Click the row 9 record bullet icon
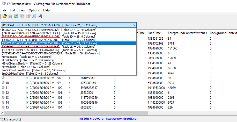The width and height of the screenshot is (237, 122). [x=3, y=78]
